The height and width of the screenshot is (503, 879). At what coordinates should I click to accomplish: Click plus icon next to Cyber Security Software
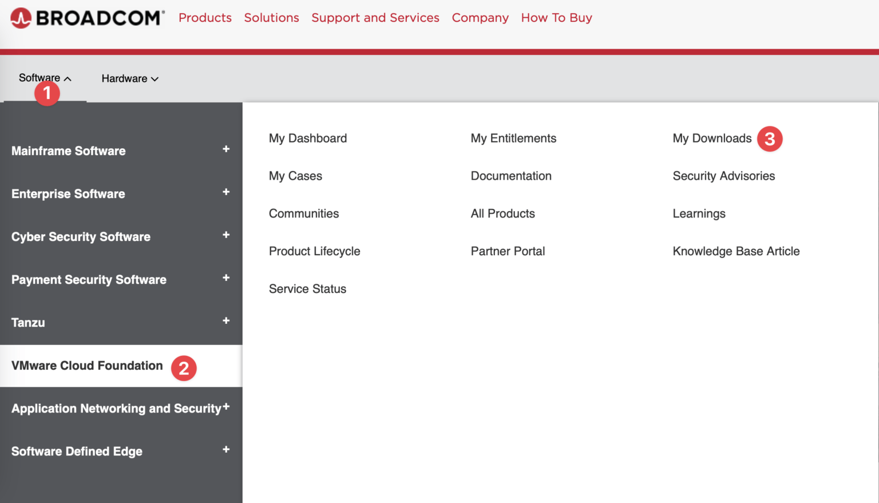(x=226, y=235)
